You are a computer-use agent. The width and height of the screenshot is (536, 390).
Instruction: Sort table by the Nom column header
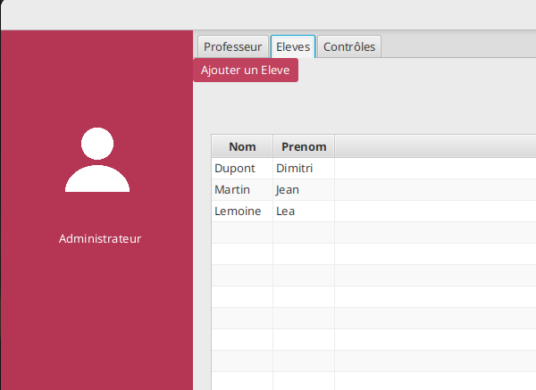[242, 146]
